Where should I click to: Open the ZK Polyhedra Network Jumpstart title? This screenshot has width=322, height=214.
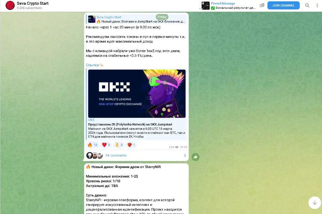click(x=130, y=124)
